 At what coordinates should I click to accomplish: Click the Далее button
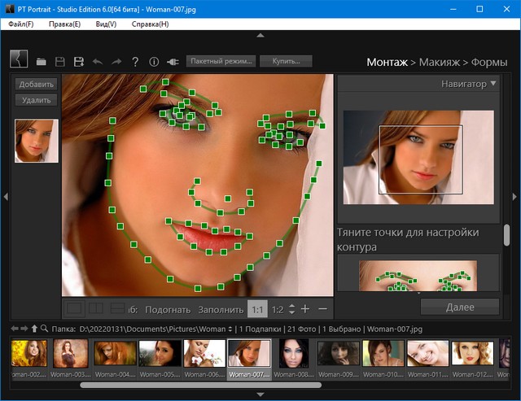[460, 307]
